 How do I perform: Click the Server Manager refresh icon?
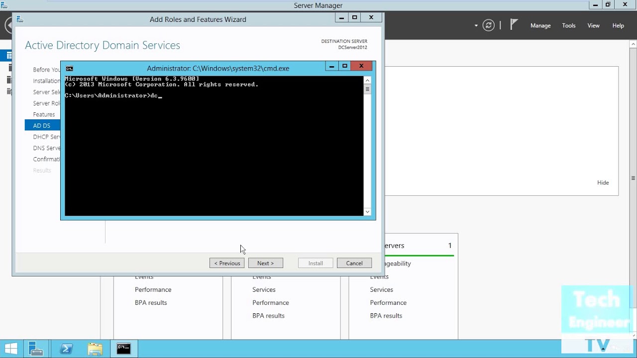coord(489,25)
